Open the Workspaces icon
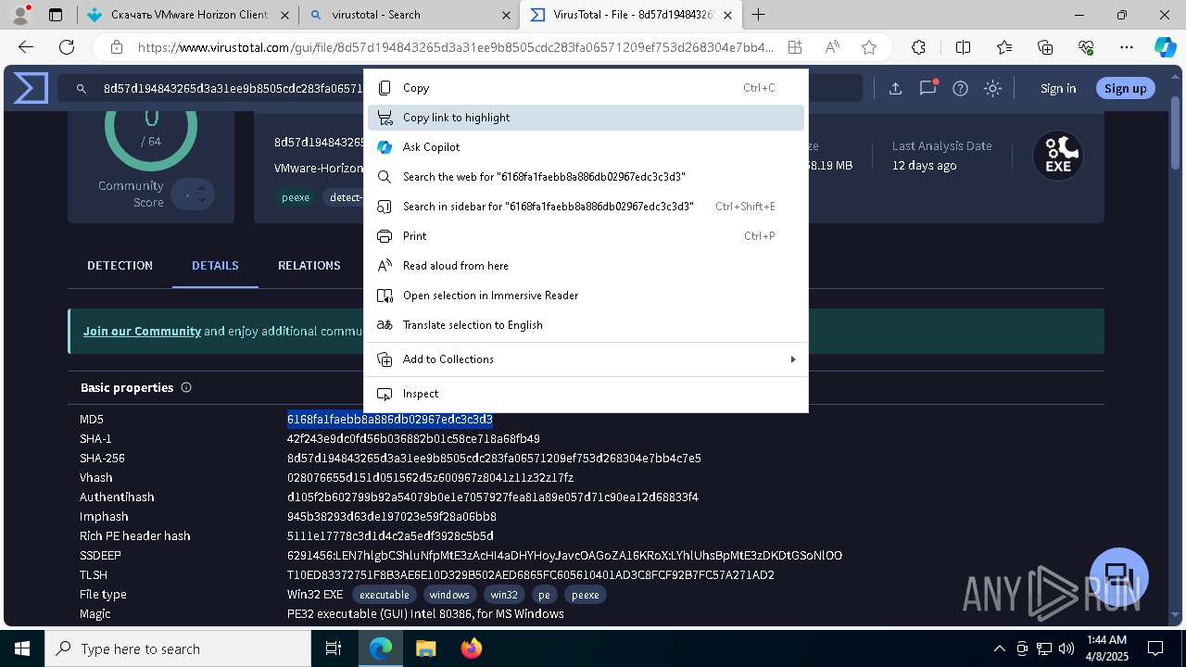1186x667 pixels. click(56, 15)
